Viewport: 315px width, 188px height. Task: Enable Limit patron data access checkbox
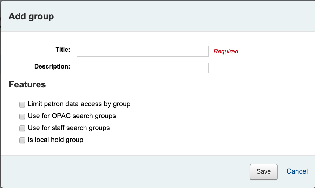(22, 104)
